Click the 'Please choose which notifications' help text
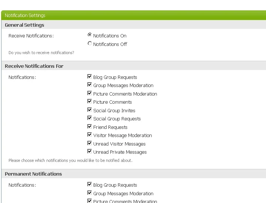This screenshot has width=266, height=203. (70, 160)
